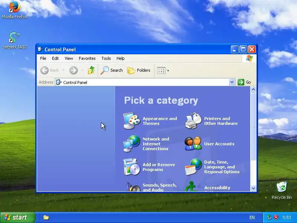Click the Views grid toolbar icon
The image size is (297, 223).
pos(161,71)
